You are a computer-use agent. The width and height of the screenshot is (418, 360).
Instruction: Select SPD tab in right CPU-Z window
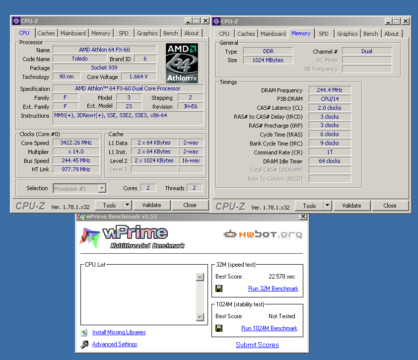point(324,34)
